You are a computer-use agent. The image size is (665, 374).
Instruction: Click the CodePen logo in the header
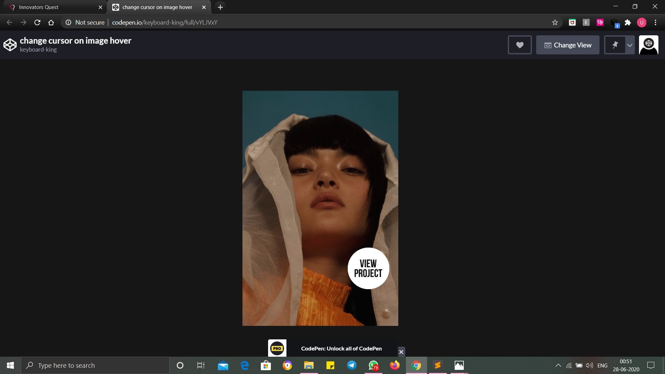coord(10,45)
